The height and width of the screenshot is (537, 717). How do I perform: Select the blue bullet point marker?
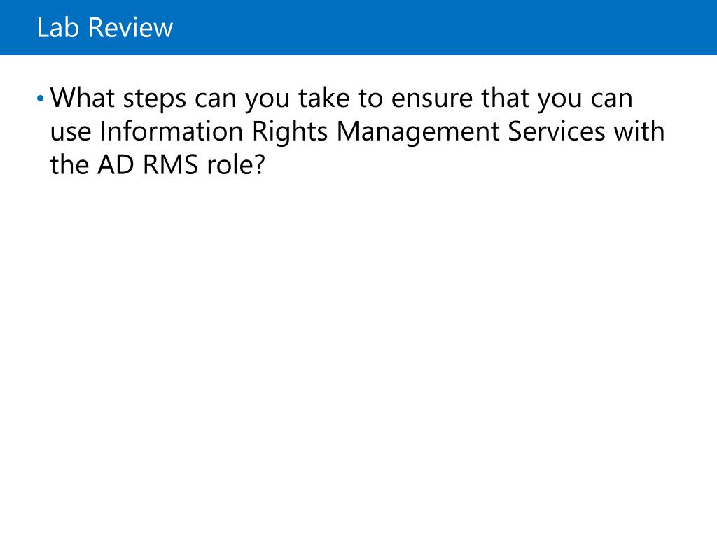point(40,98)
